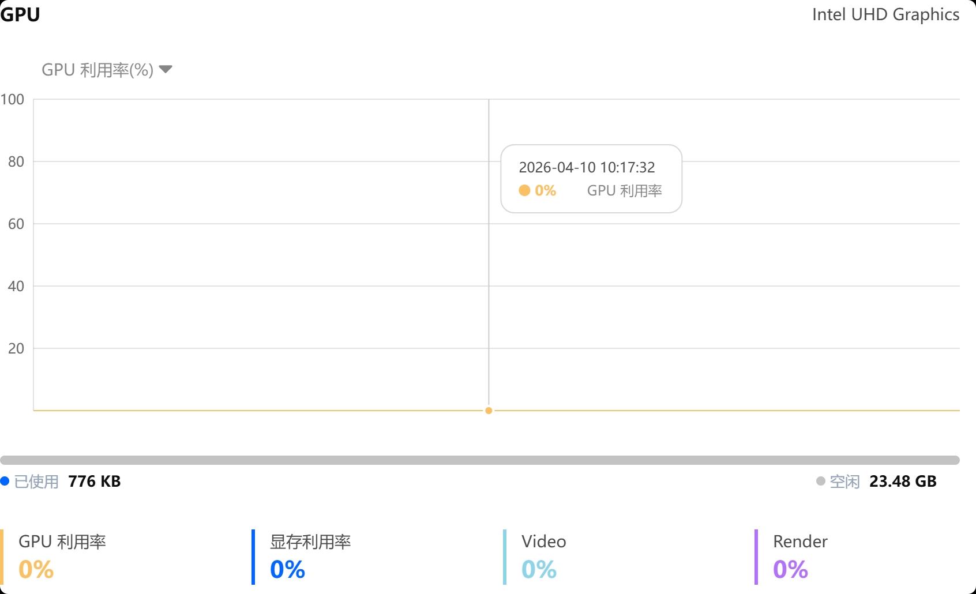Click the blue 已使用 legend dot
976x594 pixels.
pos(5,481)
